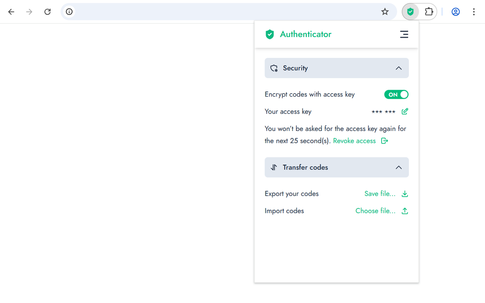The width and height of the screenshot is (485, 303).
Task: Open Chrome's three-dot menu
Action: point(474,12)
